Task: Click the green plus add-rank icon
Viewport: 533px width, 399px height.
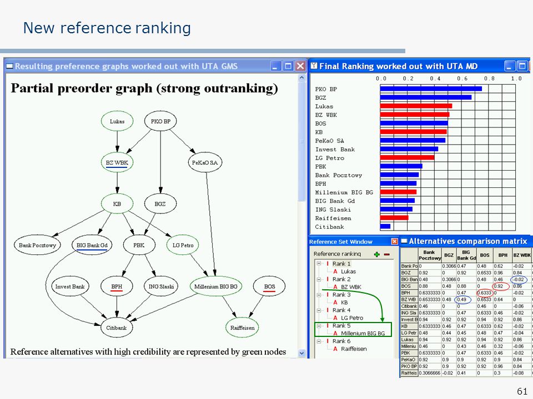Action: point(376,254)
